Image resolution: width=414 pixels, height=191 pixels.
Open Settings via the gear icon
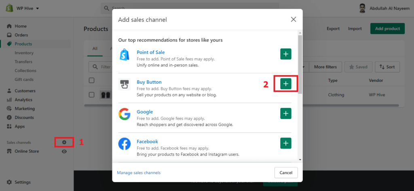[9, 182]
